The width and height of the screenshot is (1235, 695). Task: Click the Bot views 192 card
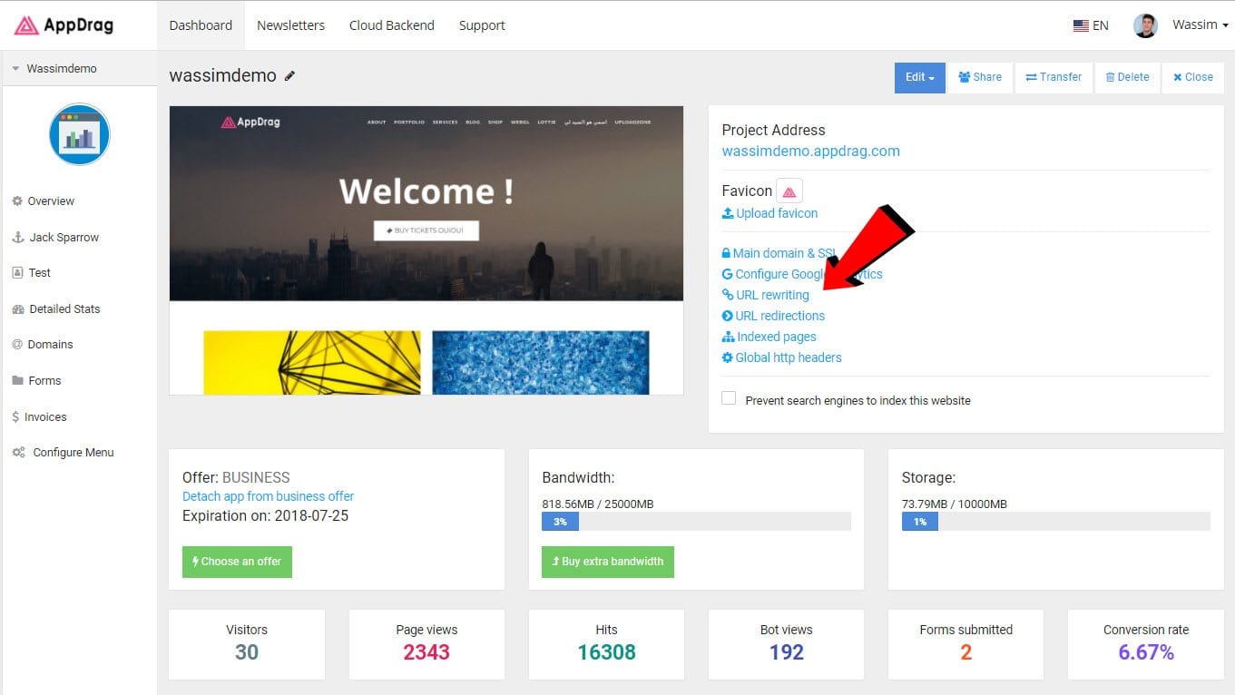point(786,644)
